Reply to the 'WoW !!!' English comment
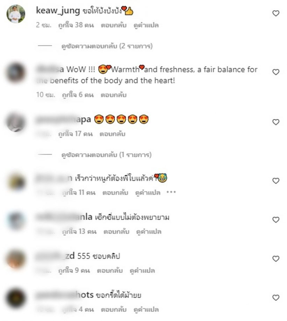The height and width of the screenshot is (321, 287). [x=113, y=95]
